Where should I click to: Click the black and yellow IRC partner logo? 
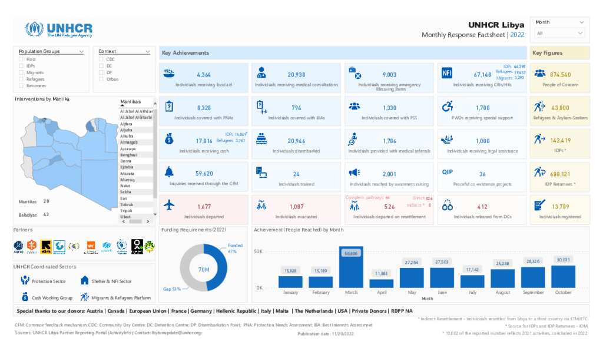46,246
